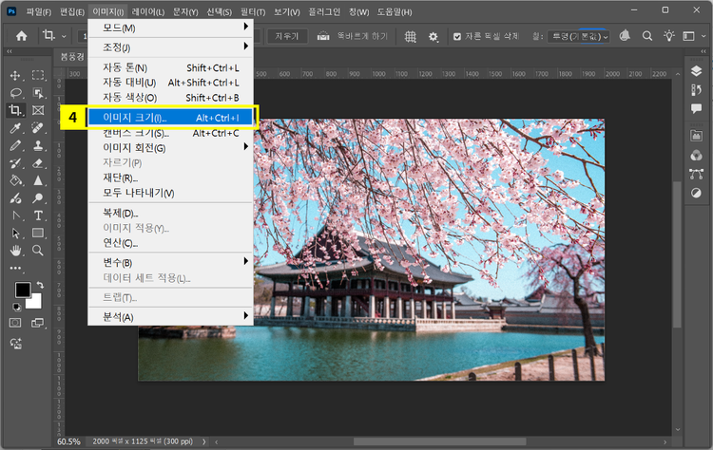
Task: Open crop settings gear icon
Action: pyautogui.click(x=434, y=36)
